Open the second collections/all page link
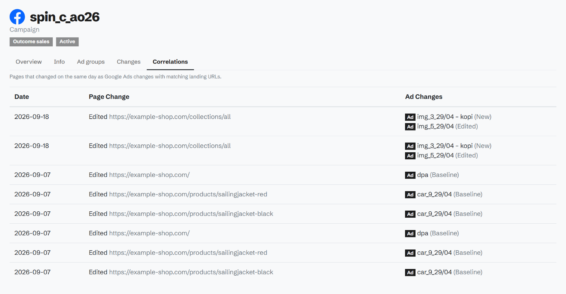566x294 pixels. (x=170, y=146)
